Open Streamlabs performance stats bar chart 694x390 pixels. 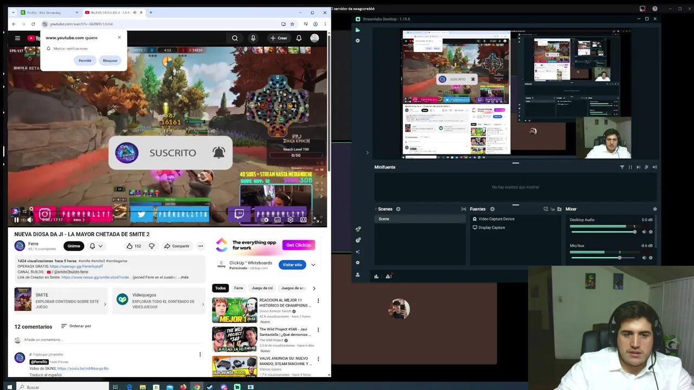click(x=376, y=276)
